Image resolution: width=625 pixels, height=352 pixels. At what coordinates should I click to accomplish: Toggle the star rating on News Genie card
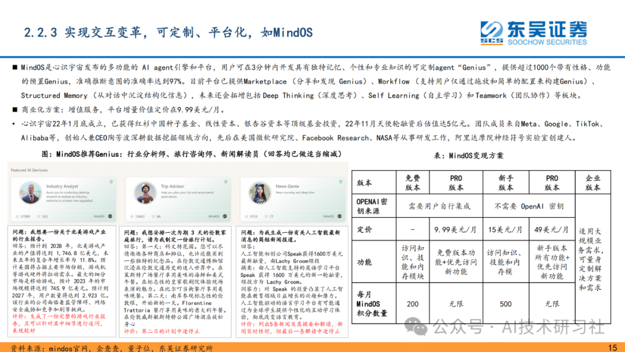point(266,215)
